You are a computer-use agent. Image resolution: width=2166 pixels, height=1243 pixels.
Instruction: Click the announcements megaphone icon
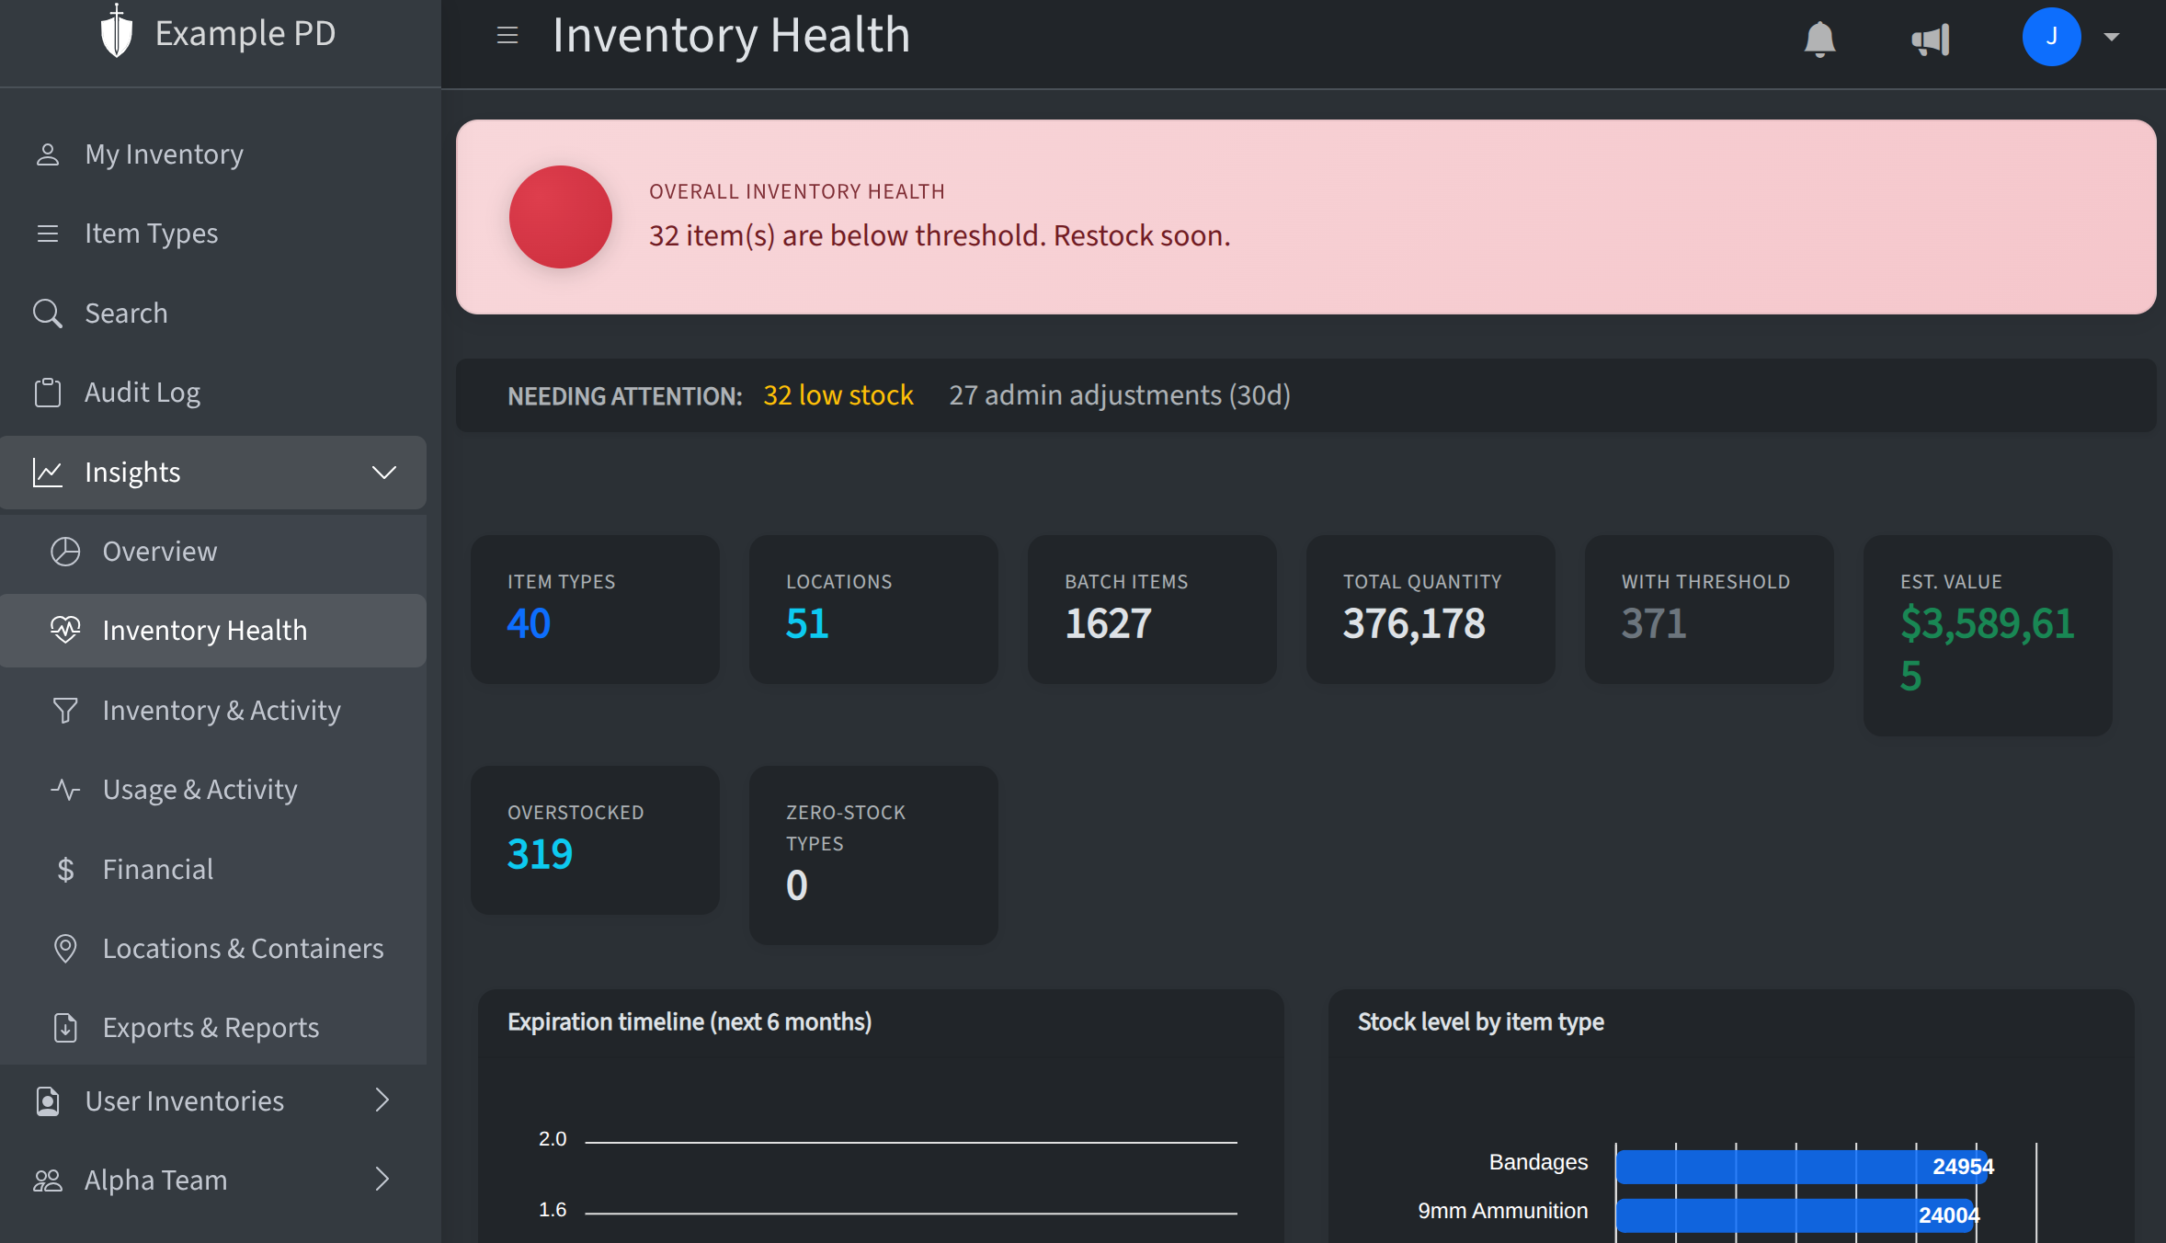pyautogui.click(x=1928, y=38)
